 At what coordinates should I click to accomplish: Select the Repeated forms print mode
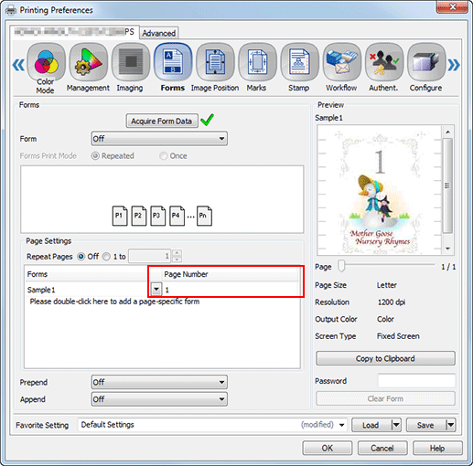pos(95,156)
